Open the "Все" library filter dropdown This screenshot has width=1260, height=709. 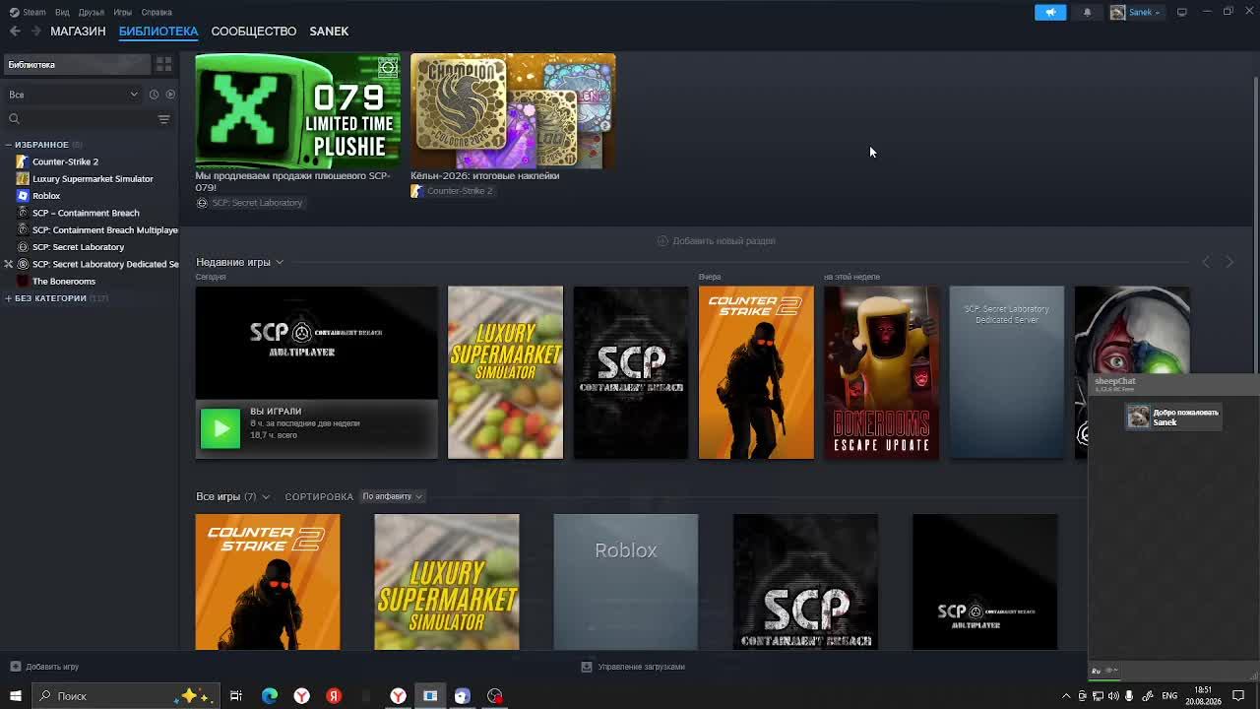[x=73, y=95]
